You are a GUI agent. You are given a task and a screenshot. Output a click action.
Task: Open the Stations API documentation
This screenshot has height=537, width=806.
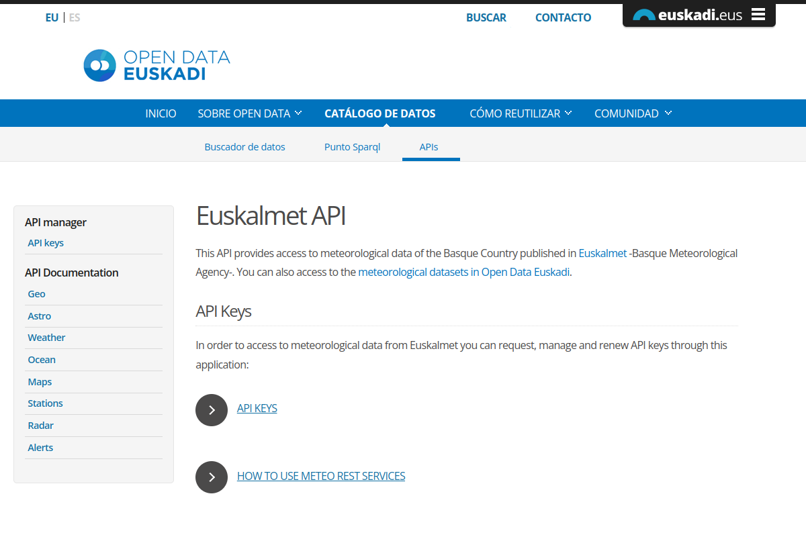point(45,403)
